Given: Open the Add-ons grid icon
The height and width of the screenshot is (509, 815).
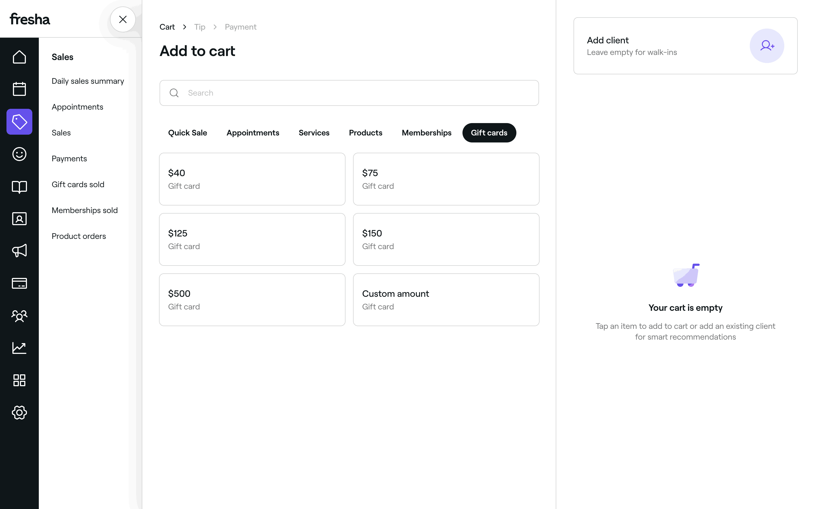Looking at the screenshot, I should coord(19,380).
